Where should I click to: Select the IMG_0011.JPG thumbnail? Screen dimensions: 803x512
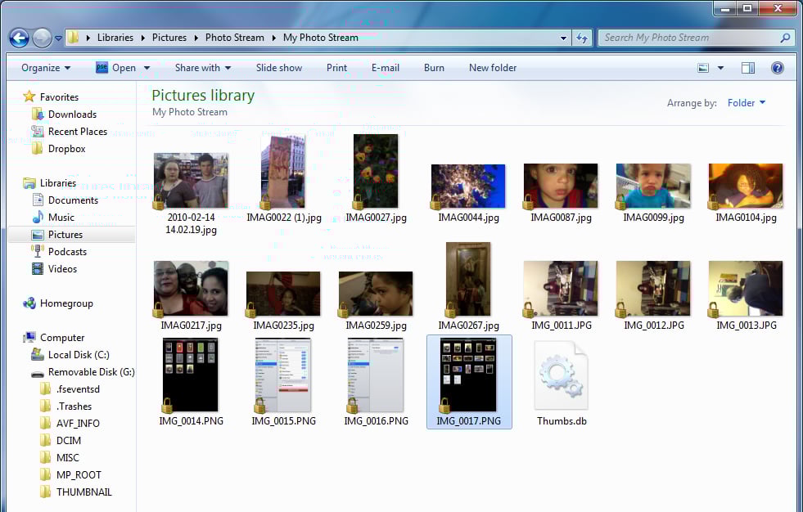tap(561, 289)
